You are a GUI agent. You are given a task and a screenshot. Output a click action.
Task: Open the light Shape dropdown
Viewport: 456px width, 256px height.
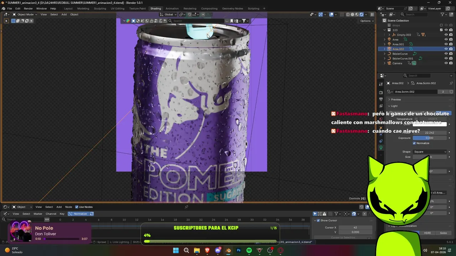click(x=430, y=152)
